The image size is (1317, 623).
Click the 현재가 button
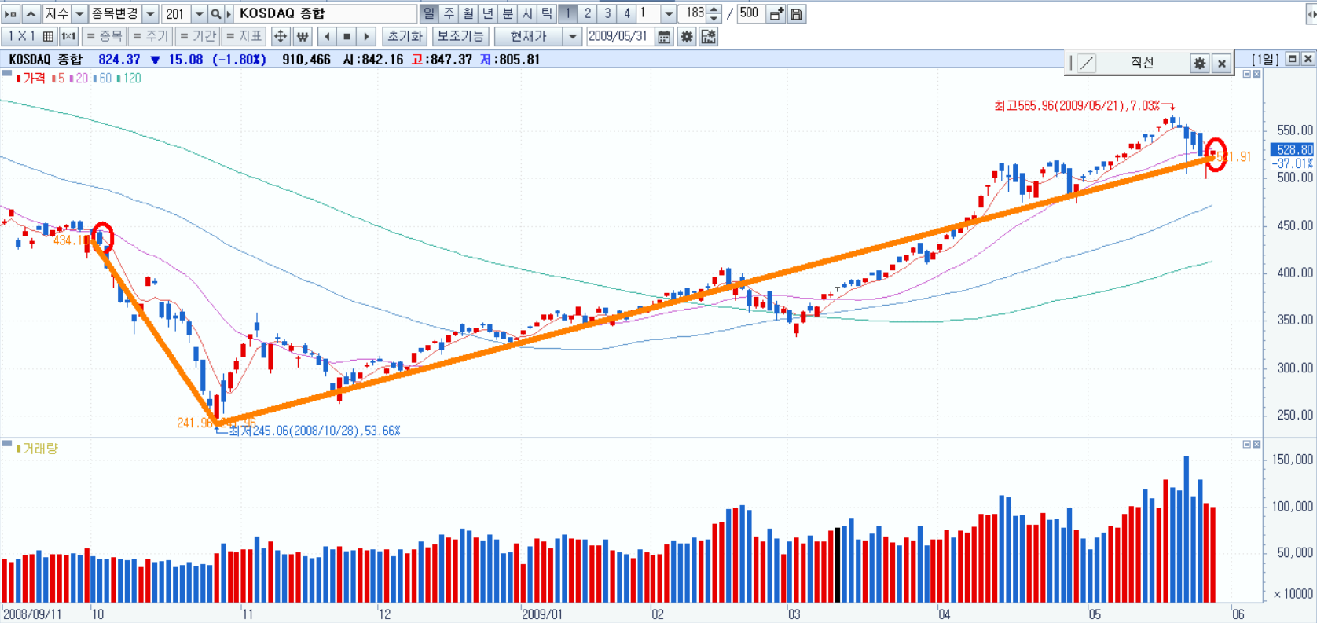click(x=529, y=36)
